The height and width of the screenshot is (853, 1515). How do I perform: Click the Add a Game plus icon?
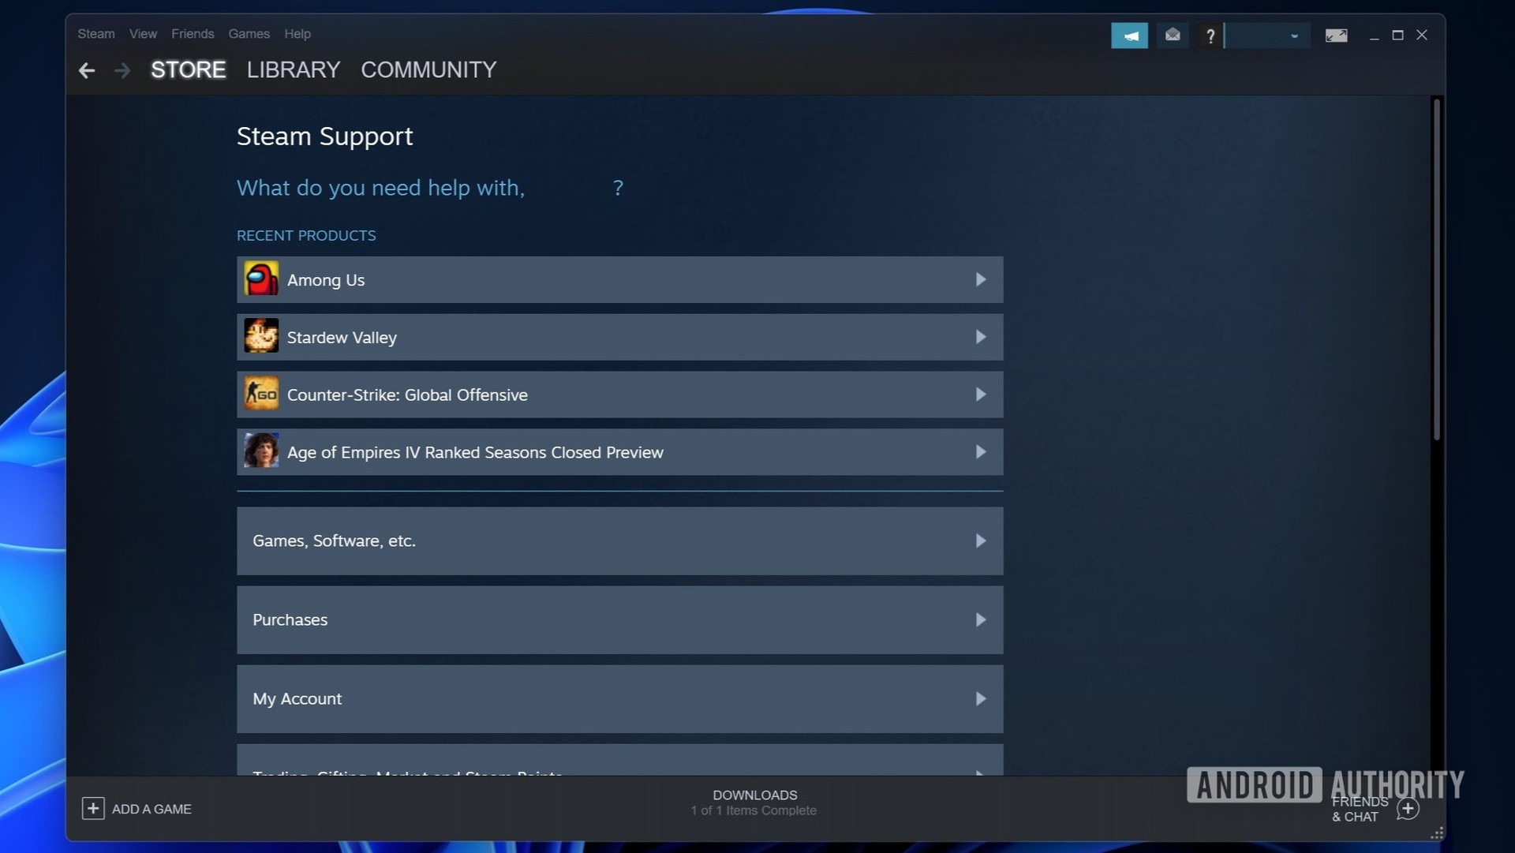[93, 808]
